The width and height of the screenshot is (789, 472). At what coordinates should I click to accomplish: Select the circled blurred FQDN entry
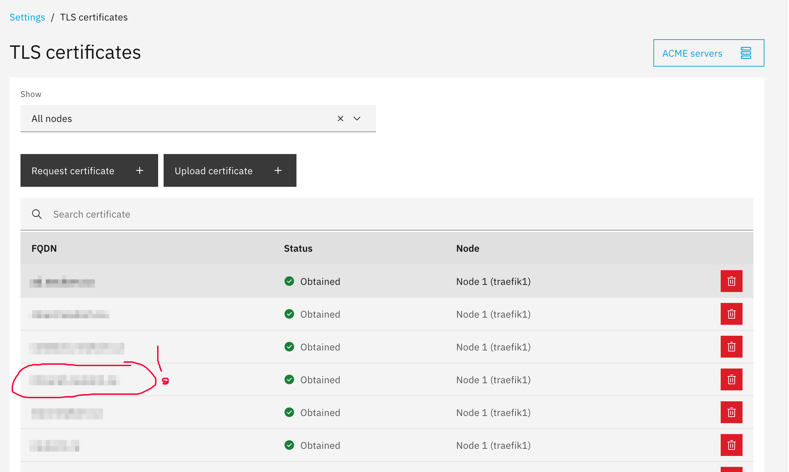[x=74, y=380]
